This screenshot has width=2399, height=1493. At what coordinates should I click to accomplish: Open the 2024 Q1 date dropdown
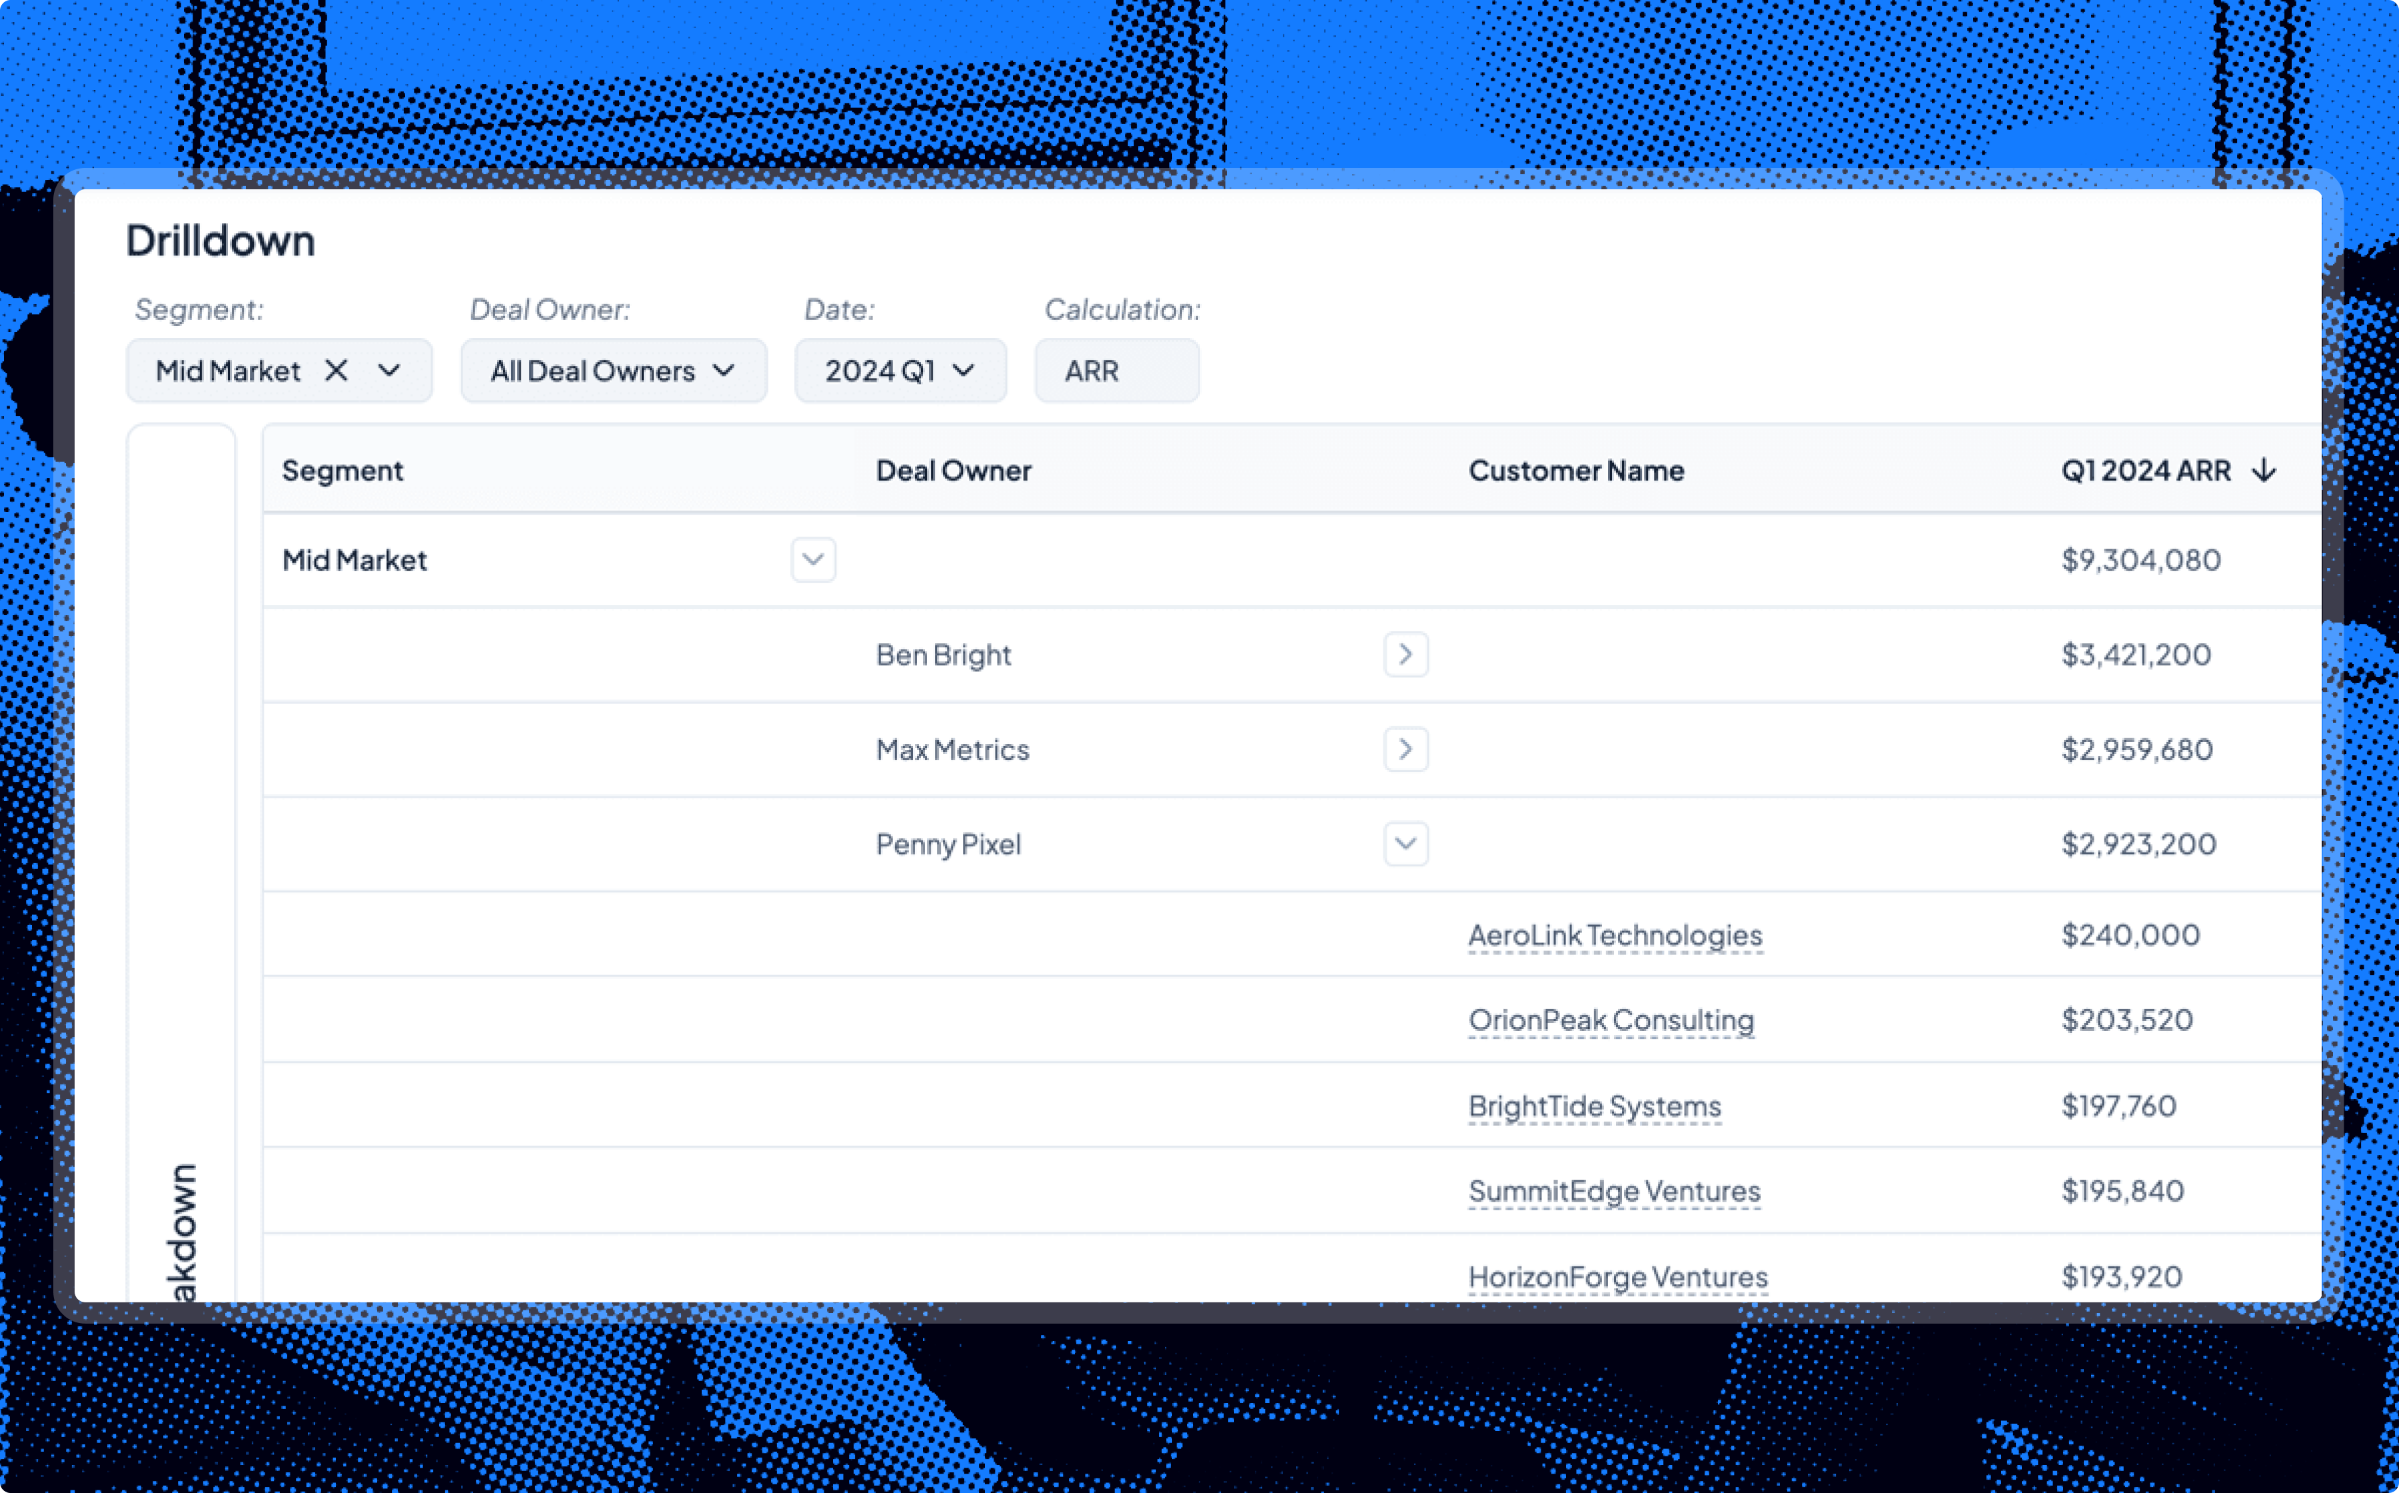[900, 371]
